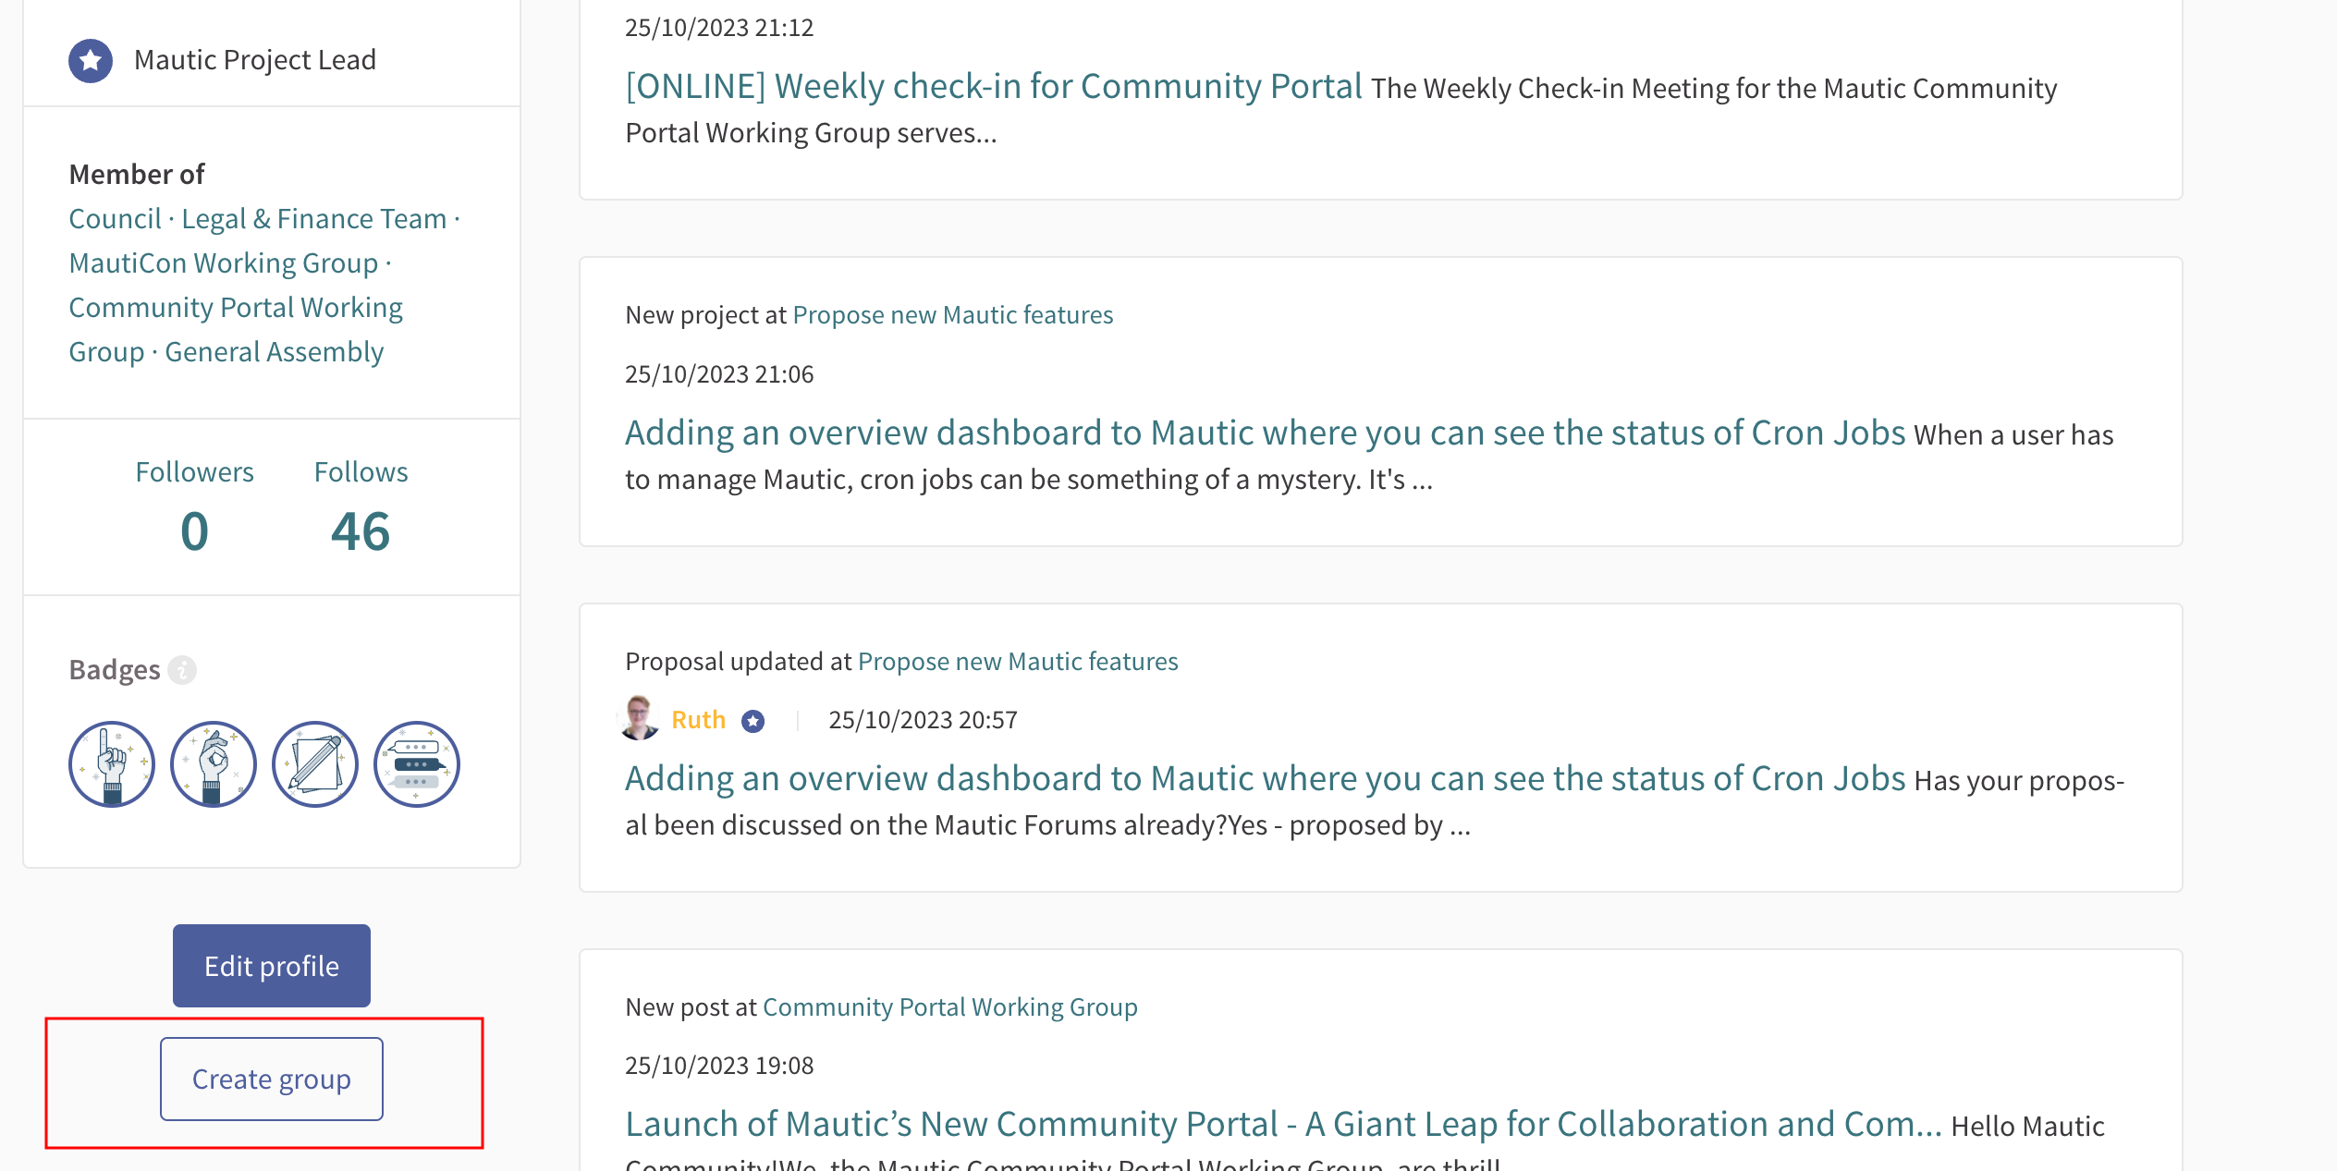Screen dimensions: 2337x1171
Task: Open the MautiCon Working Group link
Action: click(x=224, y=263)
